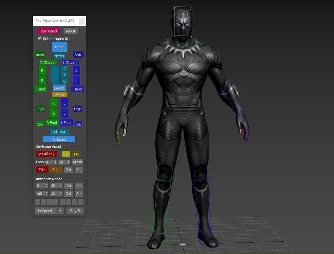334x254 pixels.
Task: Click Set All Key button
Action: [x=46, y=154]
